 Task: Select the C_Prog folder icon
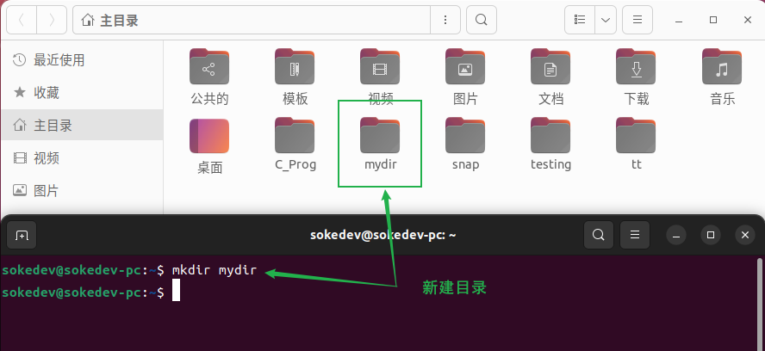coord(295,135)
